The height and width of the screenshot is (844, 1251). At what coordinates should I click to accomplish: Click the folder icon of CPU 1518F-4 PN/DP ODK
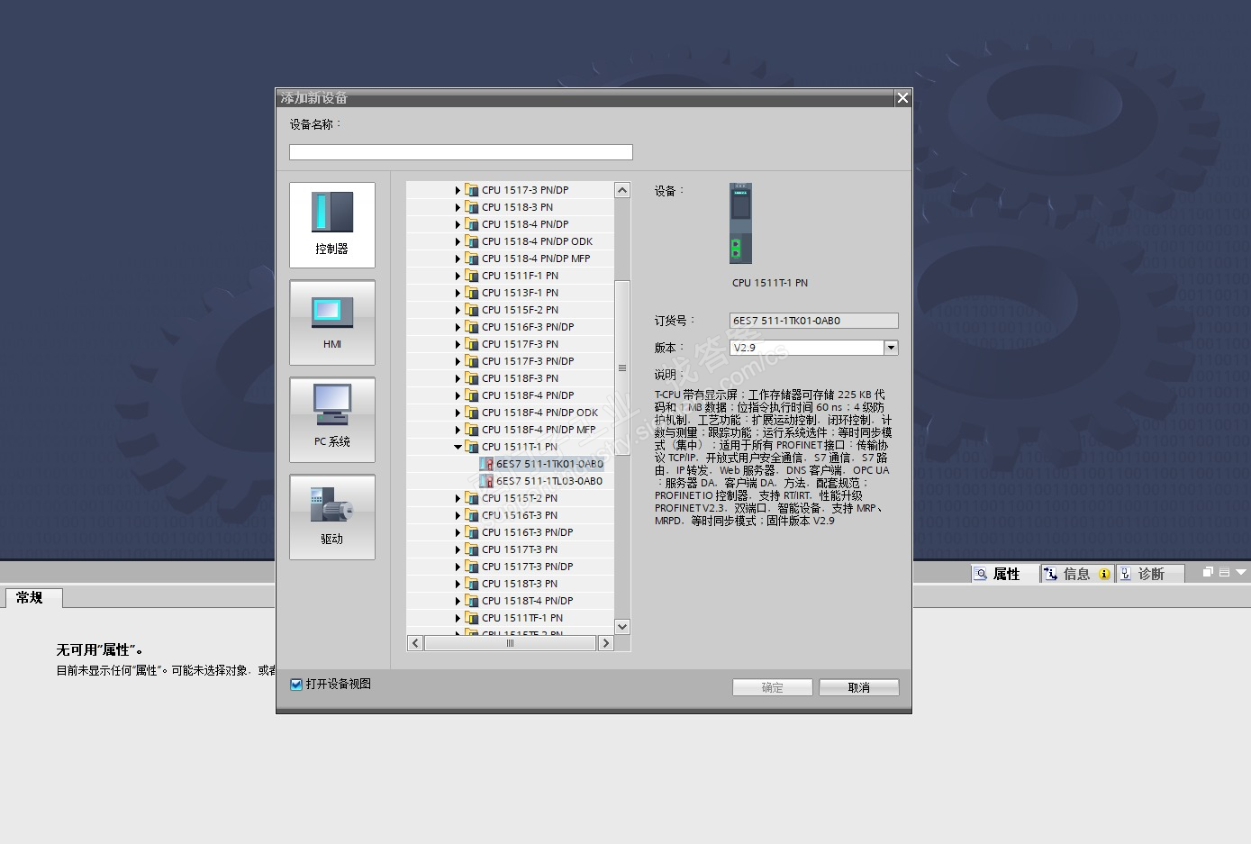tap(472, 413)
